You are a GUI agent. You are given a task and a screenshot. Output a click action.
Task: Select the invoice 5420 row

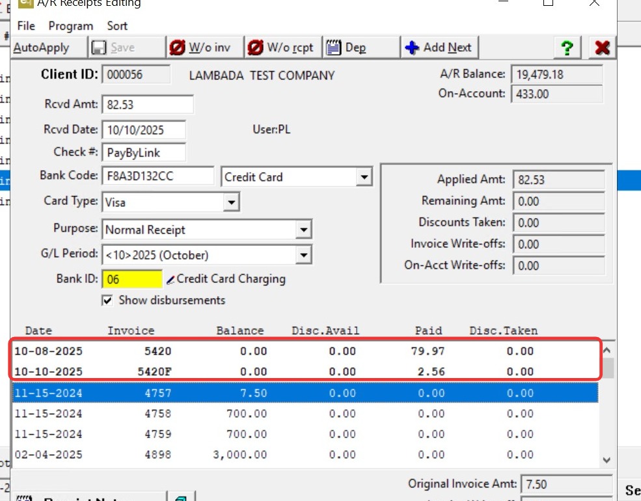click(x=305, y=351)
